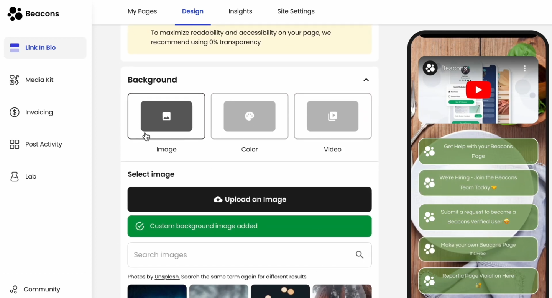Viewport: 552px width, 298px height.
Task: Select Color background type
Action: point(250,116)
